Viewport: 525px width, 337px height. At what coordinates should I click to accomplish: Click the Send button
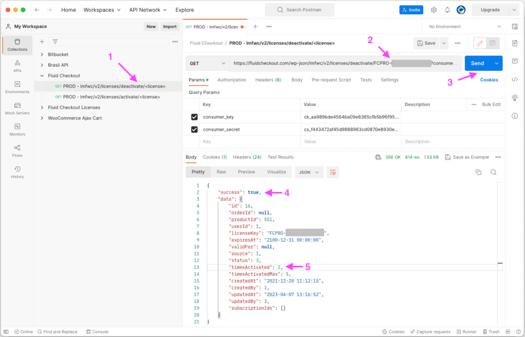(x=477, y=63)
